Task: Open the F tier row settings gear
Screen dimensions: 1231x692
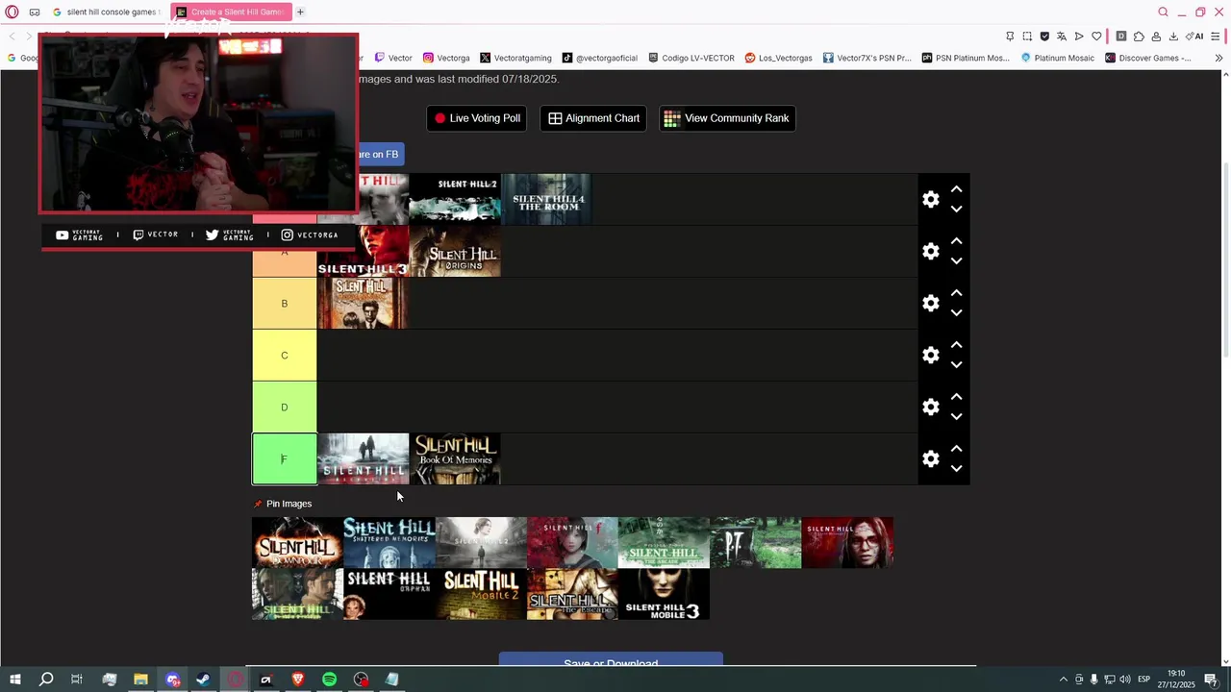Action: (930, 458)
